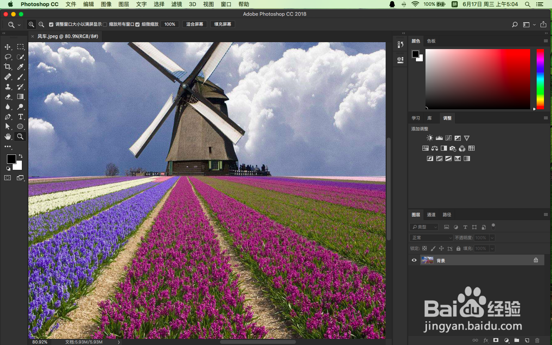Select the Zoom tool
This screenshot has width=552, height=345.
[20, 136]
